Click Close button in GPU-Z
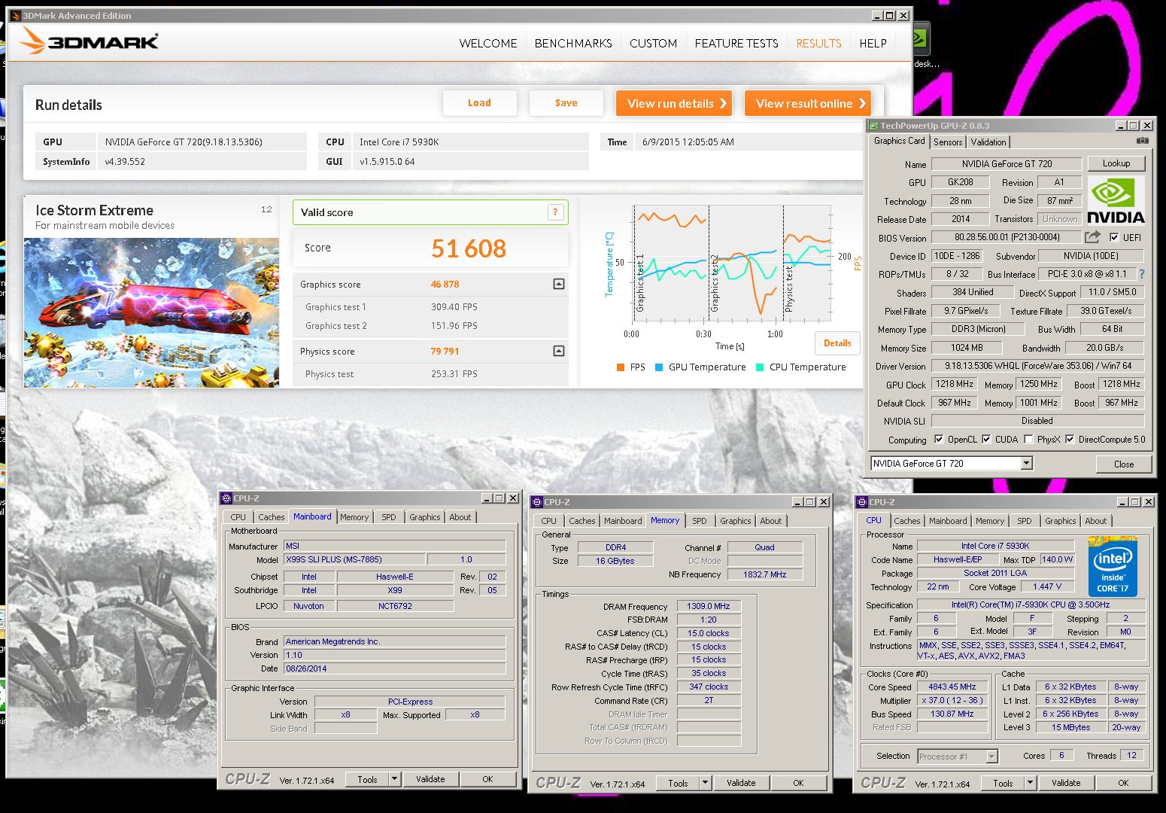The image size is (1166, 813). point(1124,464)
